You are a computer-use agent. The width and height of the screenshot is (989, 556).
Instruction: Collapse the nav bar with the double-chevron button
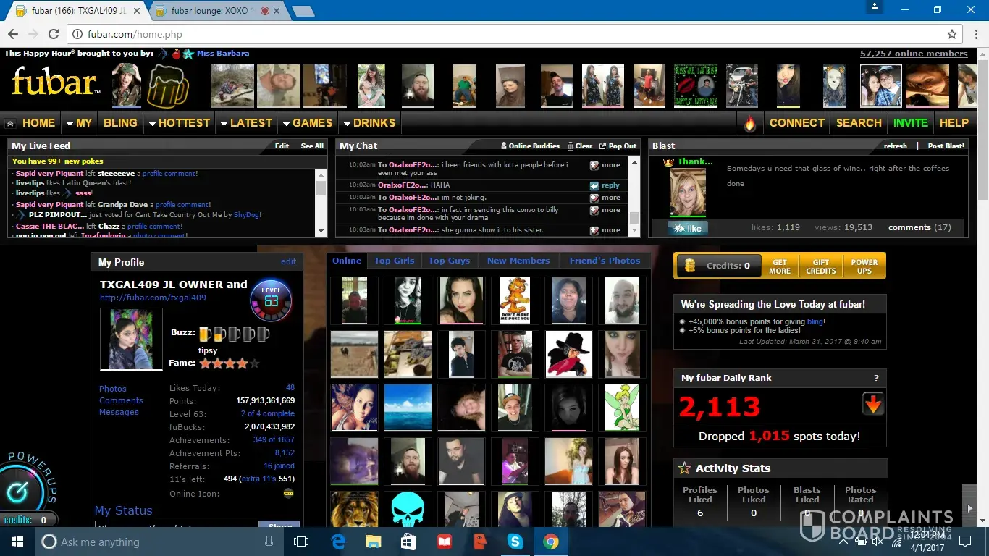coord(10,124)
